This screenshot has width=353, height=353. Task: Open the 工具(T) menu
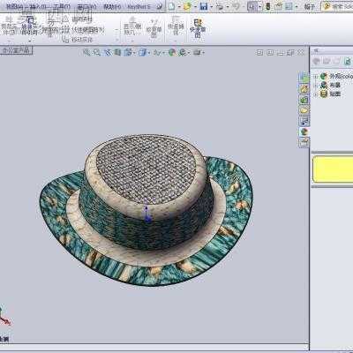63,6
